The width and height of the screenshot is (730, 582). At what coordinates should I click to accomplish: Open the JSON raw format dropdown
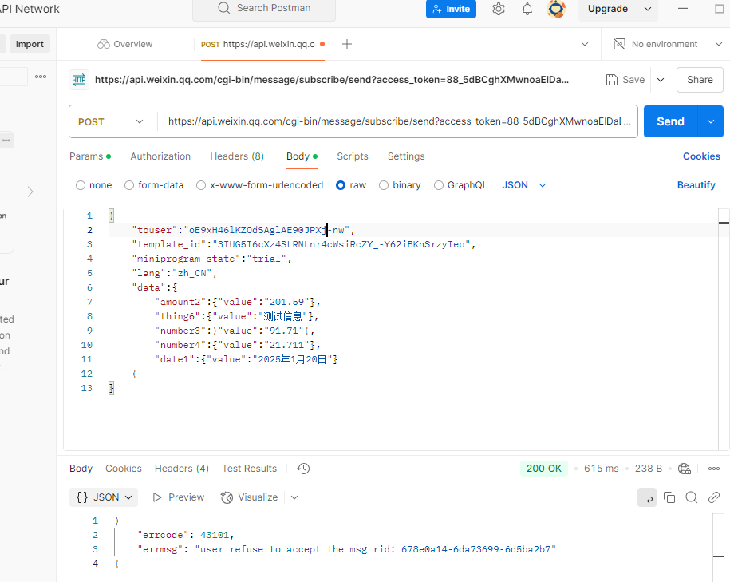523,185
